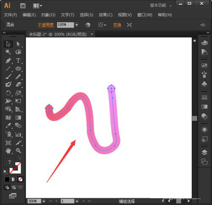
Task: Open the Stroke panel
Action: coord(204,97)
